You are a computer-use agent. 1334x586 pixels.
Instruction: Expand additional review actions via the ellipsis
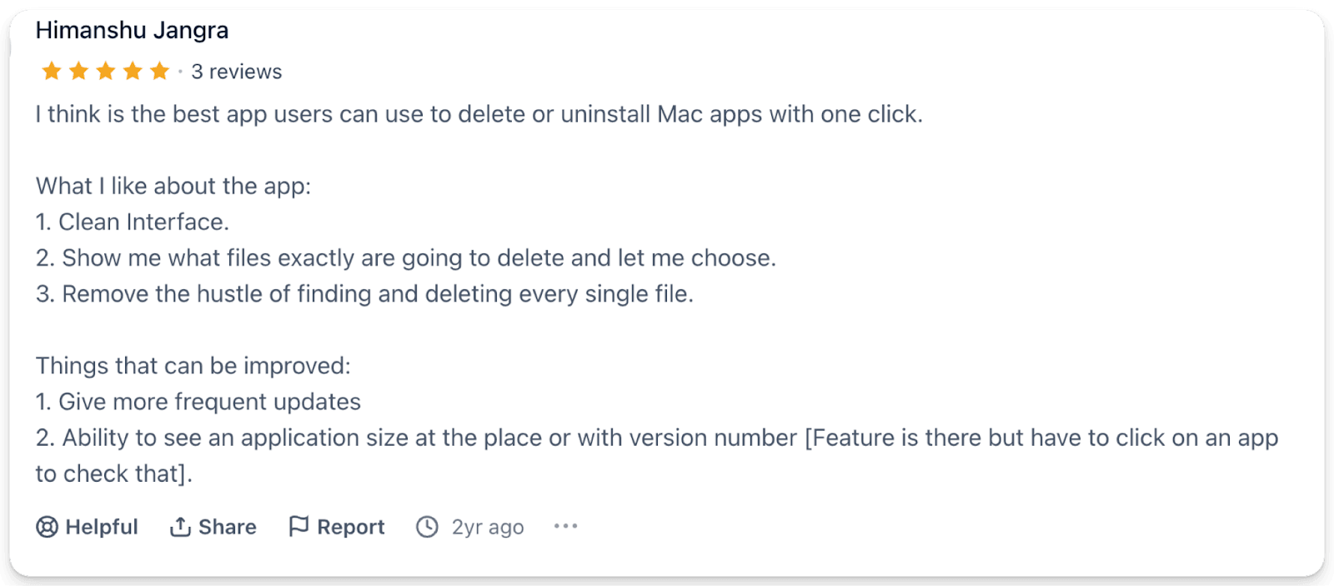(564, 526)
